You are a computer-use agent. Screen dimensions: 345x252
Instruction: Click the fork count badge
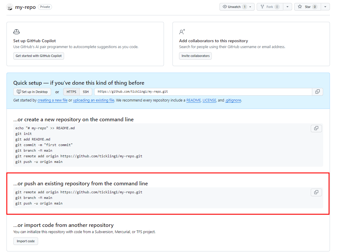tap(277, 7)
